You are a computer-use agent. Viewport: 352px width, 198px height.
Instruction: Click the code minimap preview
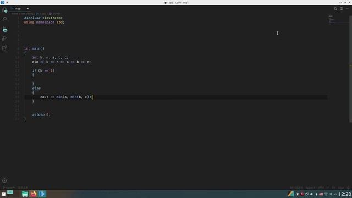point(338,20)
